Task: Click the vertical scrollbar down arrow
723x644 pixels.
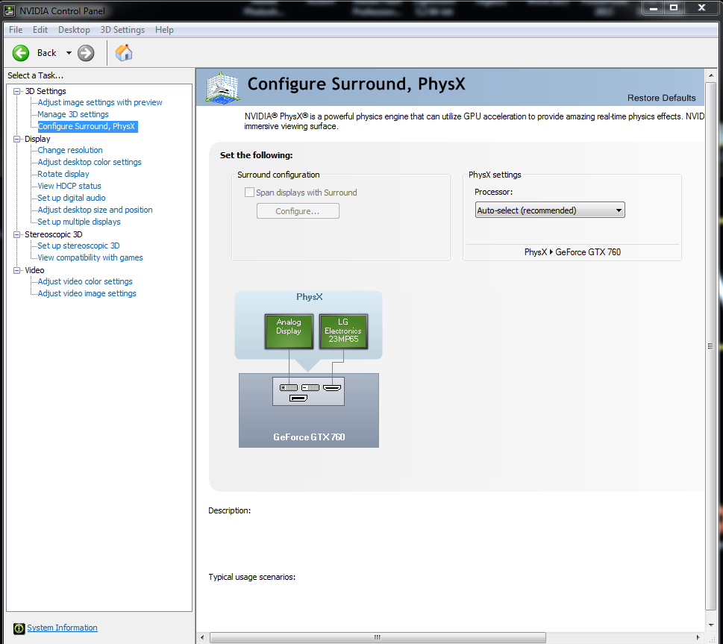Action: point(710,625)
